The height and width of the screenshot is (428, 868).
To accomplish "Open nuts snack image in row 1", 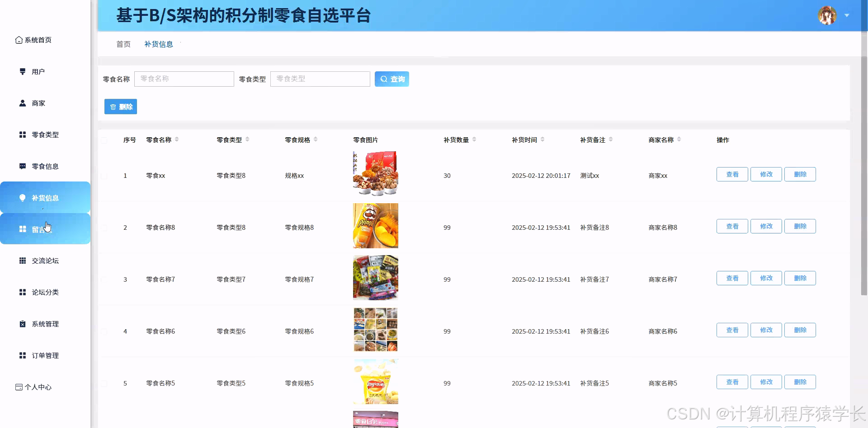I will tap(376, 174).
